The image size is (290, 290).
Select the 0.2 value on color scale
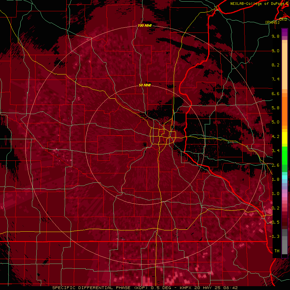tap(275, 208)
